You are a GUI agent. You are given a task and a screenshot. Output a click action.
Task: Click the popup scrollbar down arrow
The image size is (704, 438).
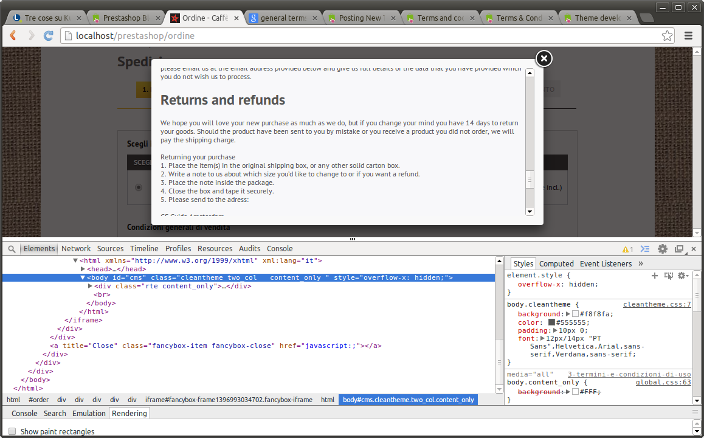(530, 212)
